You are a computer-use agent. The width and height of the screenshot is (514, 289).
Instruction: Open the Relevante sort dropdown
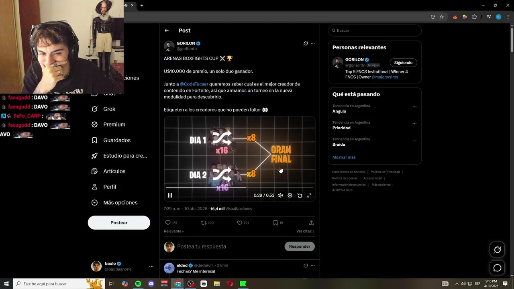pos(174,231)
